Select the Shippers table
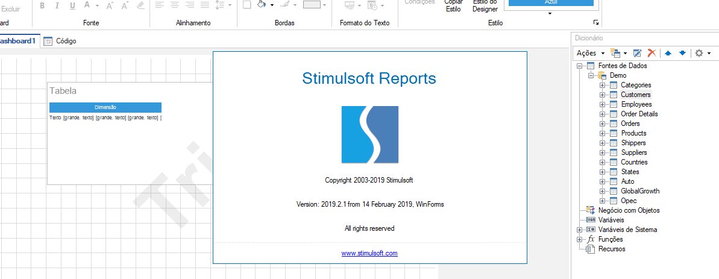The image size is (719, 279). (633, 143)
